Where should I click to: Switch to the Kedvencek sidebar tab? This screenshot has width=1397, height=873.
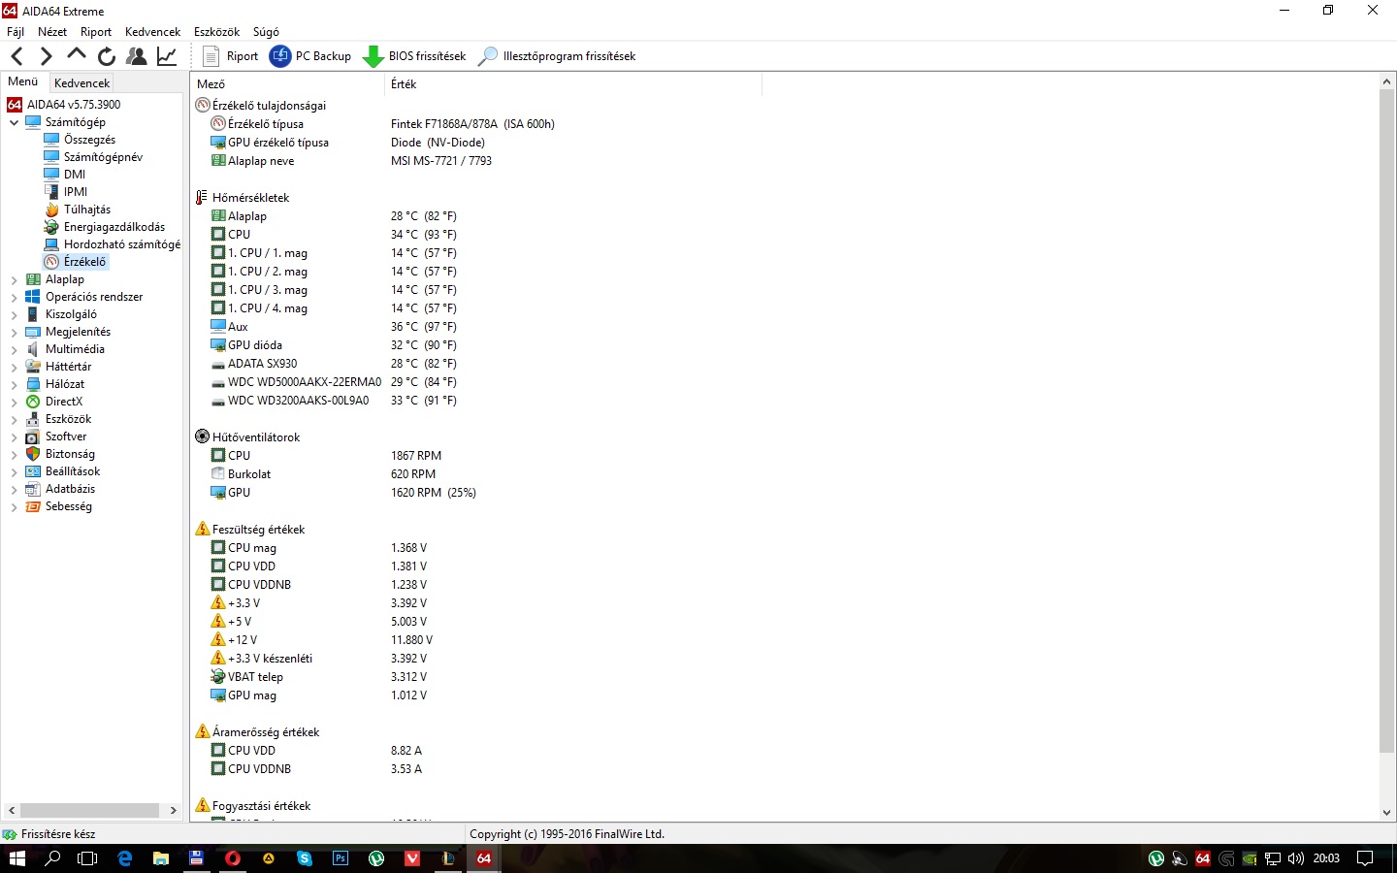(81, 83)
